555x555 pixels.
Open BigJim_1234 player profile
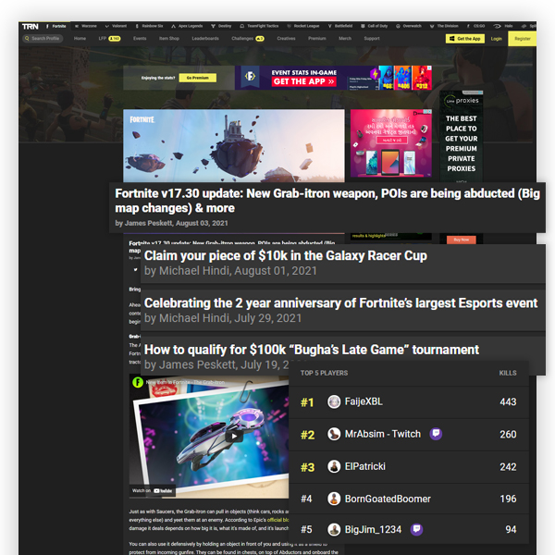373,529
